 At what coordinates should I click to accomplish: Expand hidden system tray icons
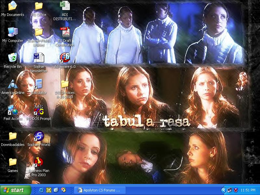click(x=224, y=190)
